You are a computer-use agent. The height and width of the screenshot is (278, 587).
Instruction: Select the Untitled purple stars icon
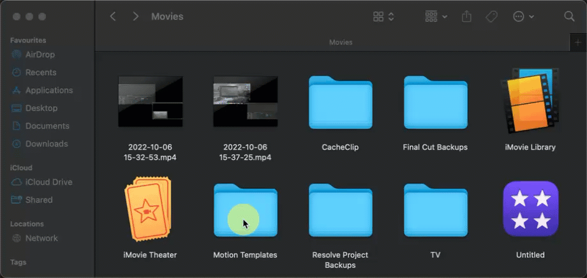[x=530, y=208]
